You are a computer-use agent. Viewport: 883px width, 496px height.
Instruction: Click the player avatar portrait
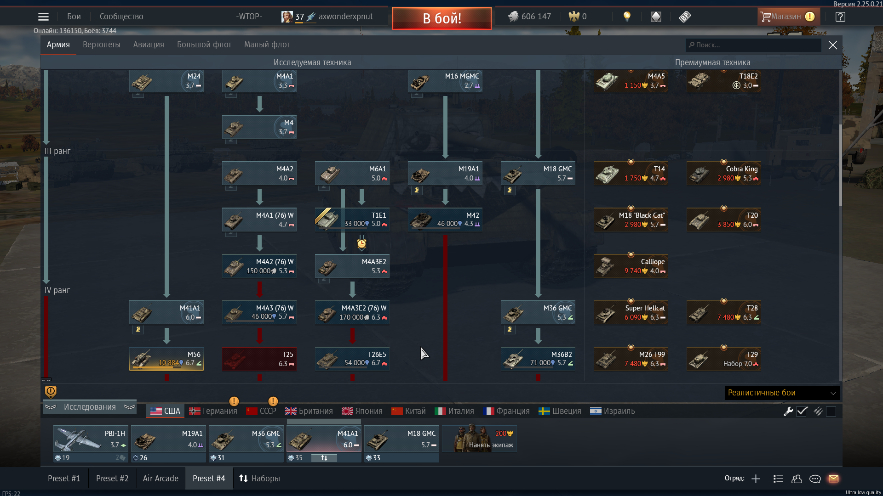[x=287, y=17]
